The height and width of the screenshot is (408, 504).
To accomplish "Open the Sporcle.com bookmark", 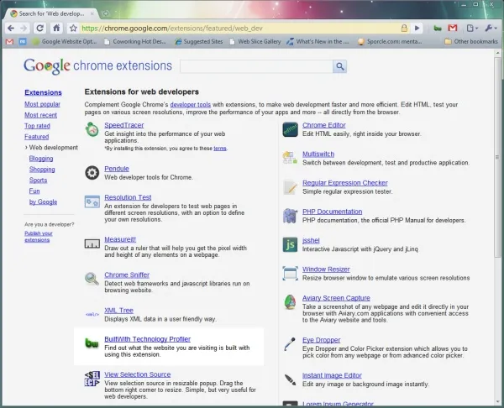I will pyautogui.click(x=390, y=41).
